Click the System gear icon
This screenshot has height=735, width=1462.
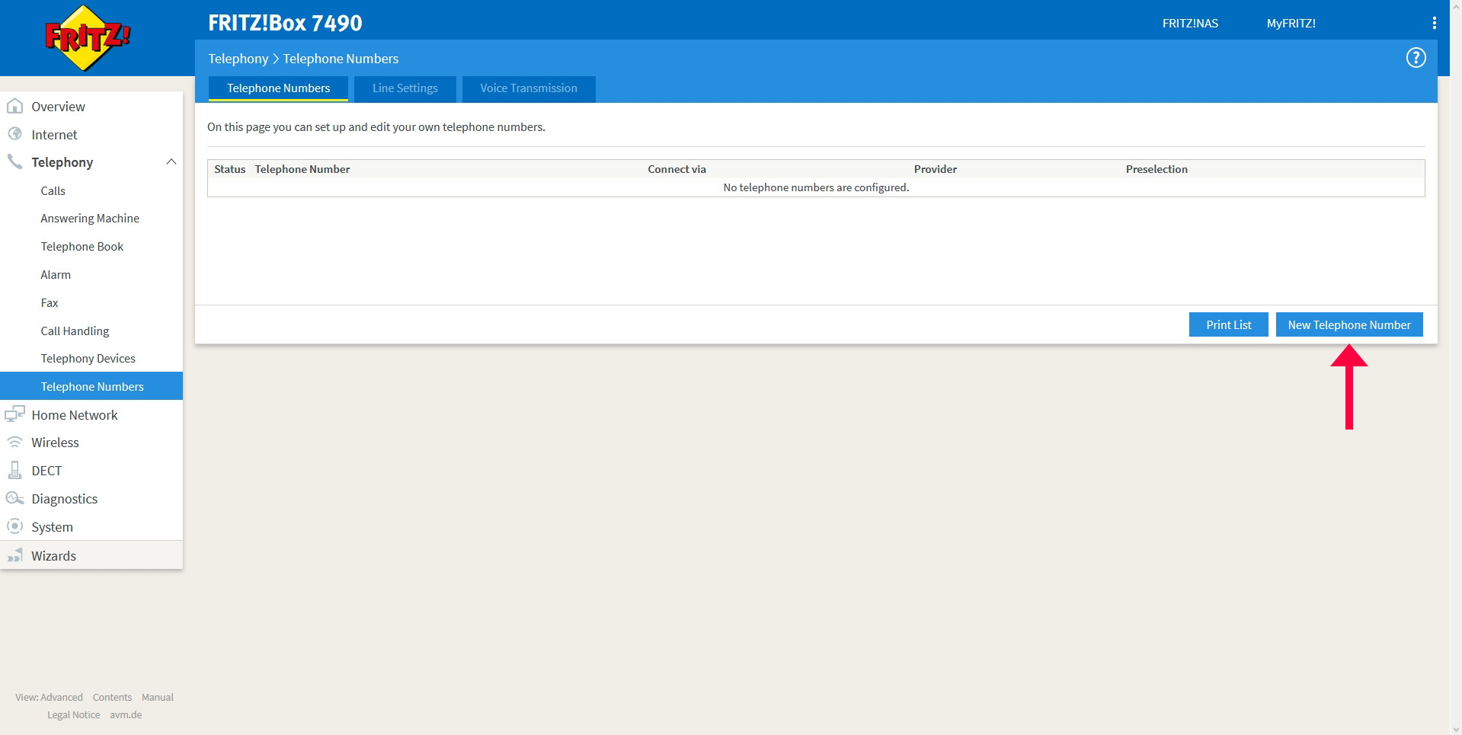tap(14, 526)
